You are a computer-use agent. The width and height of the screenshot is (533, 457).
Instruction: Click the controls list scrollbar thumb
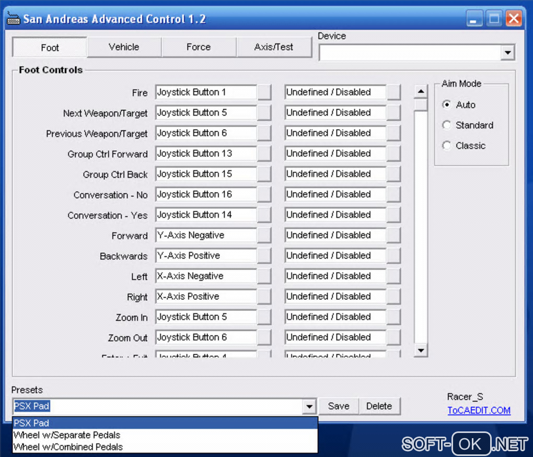421,104
